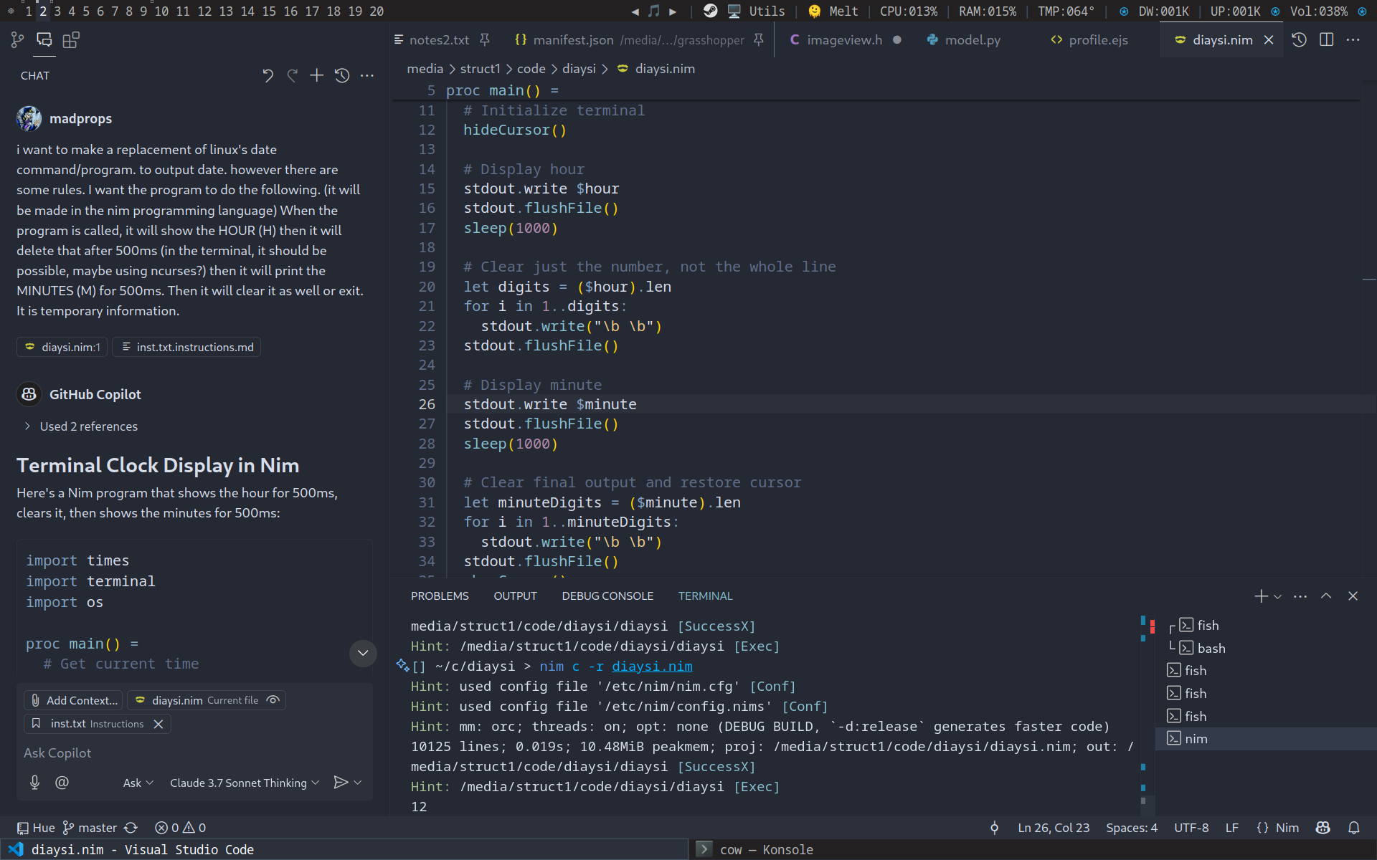Screen dimensions: 1377x860
Task: Start a new chat with plus icon
Action: tap(317, 75)
